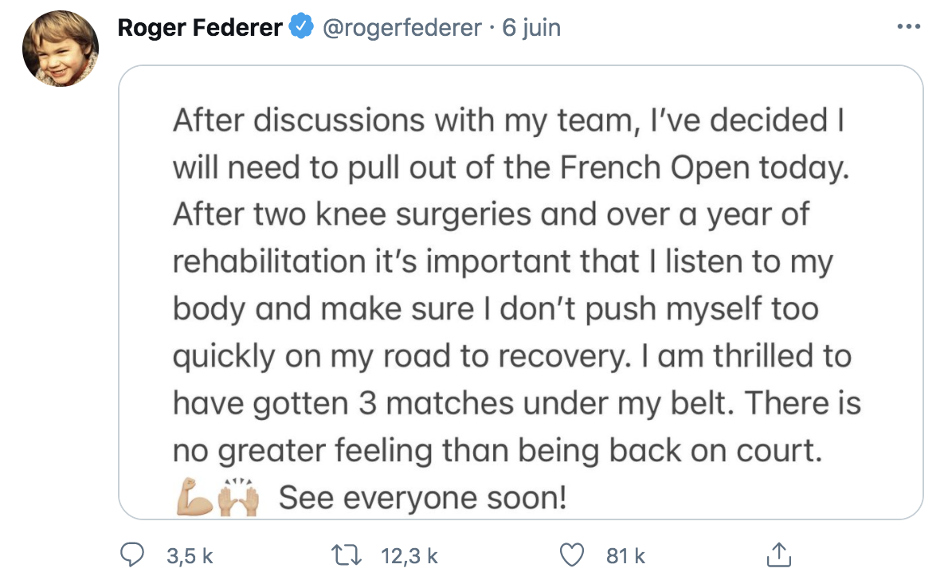Click the 81 k likes count
948x580 pixels.
625,556
